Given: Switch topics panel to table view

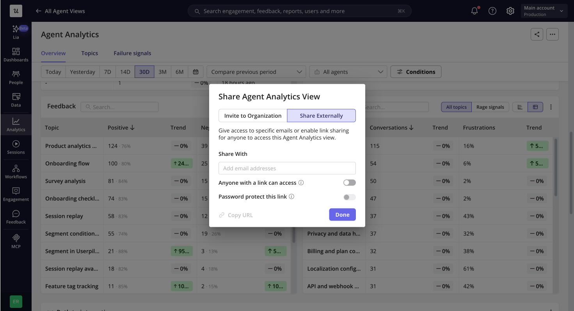Looking at the screenshot, I should (x=535, y=107).
